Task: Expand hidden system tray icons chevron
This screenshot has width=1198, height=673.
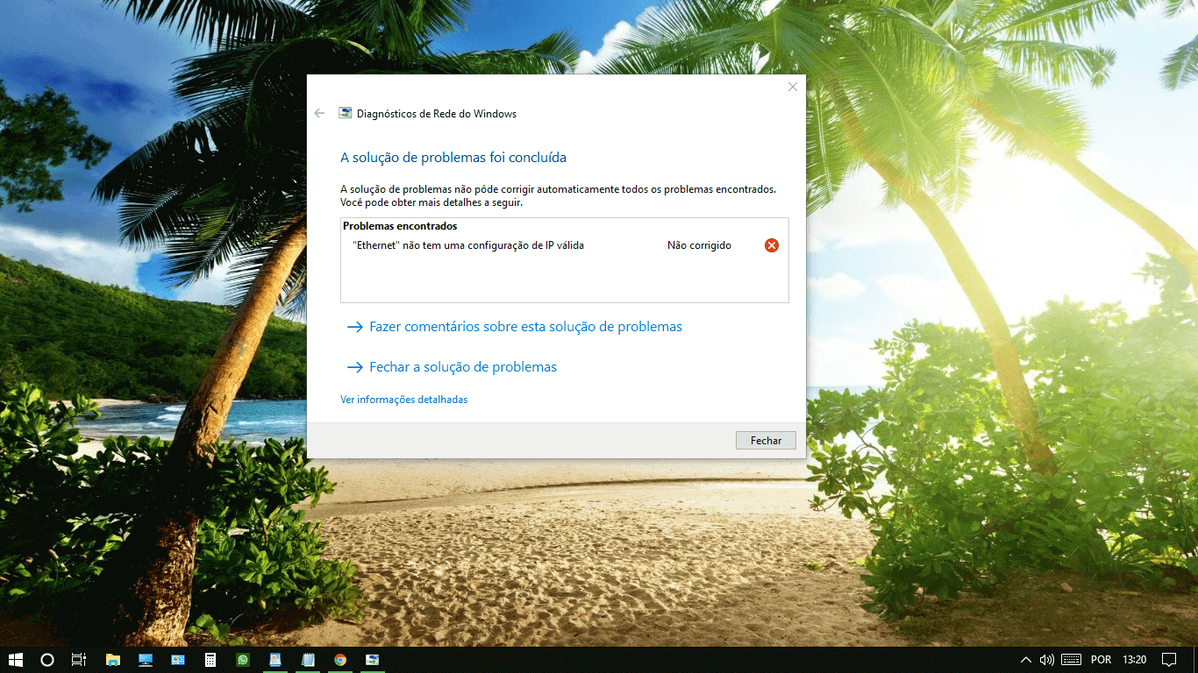Action: click(x=1026, y=660)
